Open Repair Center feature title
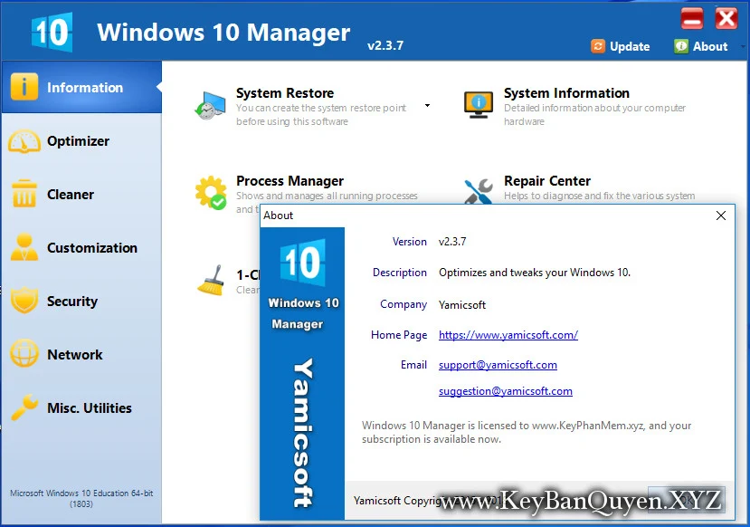Viewport: 750px width, 527px height. [547, 181]
